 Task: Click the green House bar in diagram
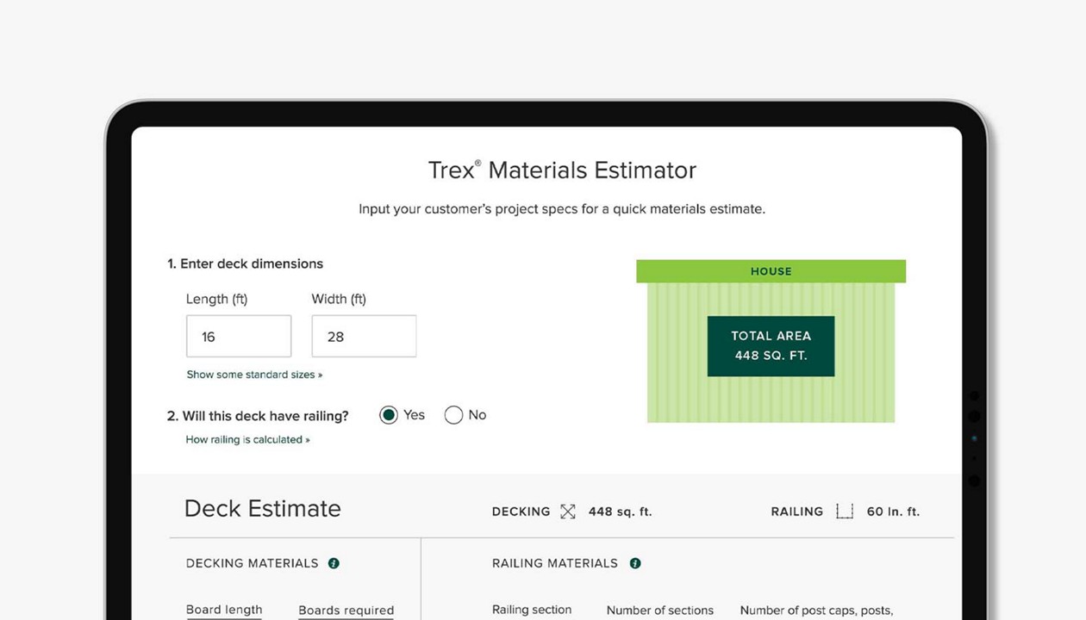click(771, 271)
